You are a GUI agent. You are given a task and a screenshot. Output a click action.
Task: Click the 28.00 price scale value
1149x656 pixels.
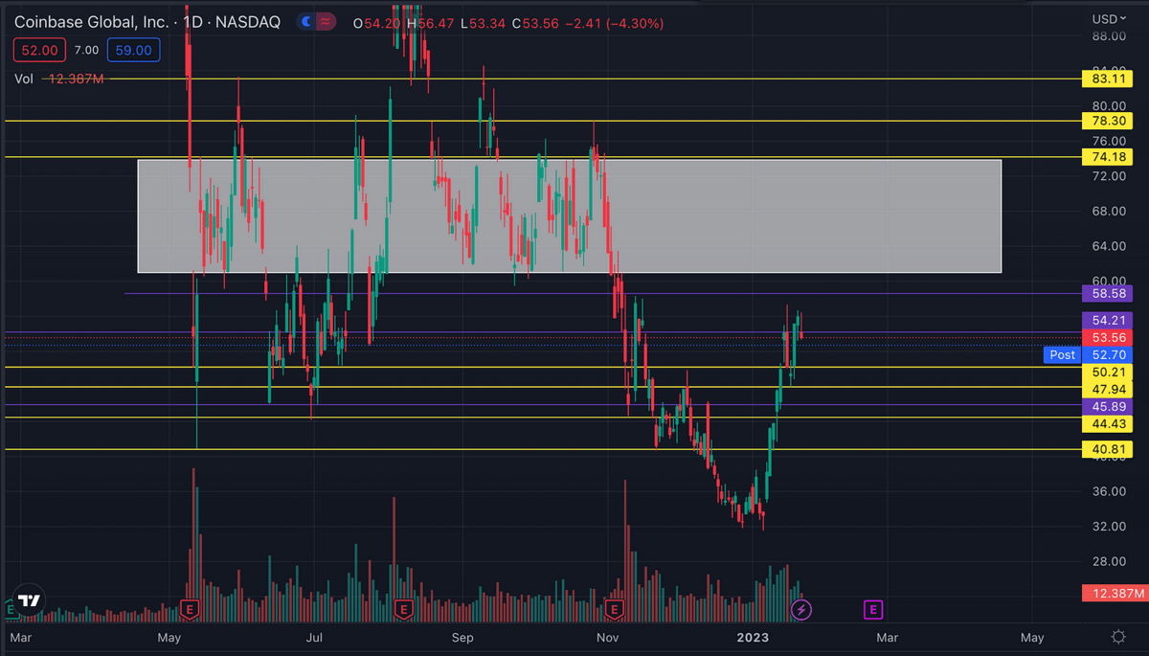click(1108, 561)
